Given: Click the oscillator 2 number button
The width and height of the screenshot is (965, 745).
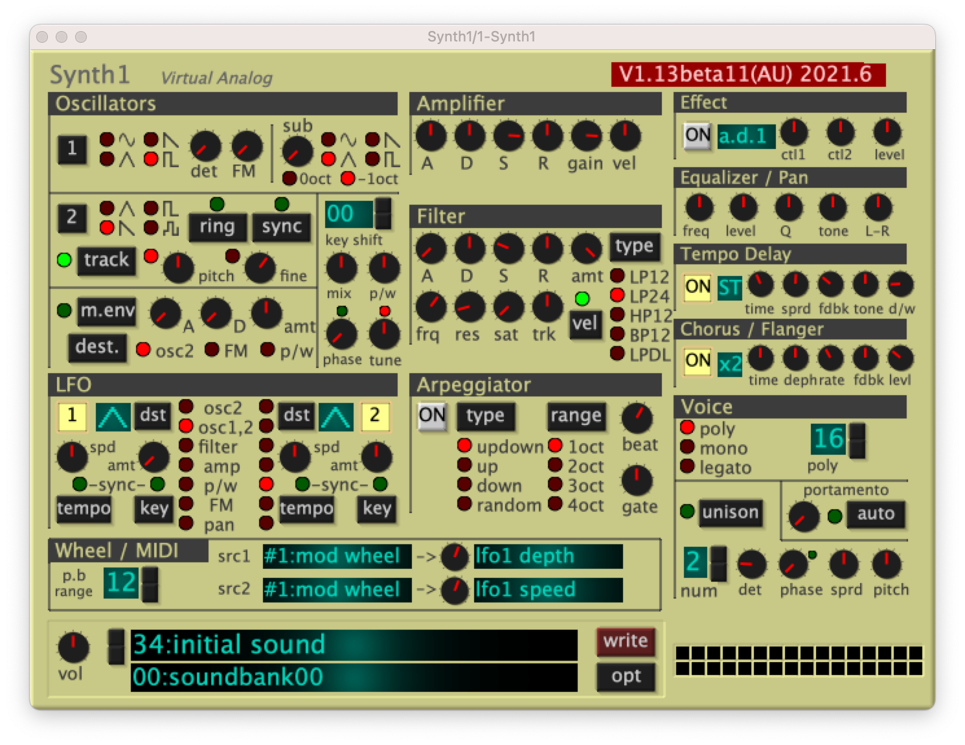Looking at the screenshot, I should tap(72, 217).
